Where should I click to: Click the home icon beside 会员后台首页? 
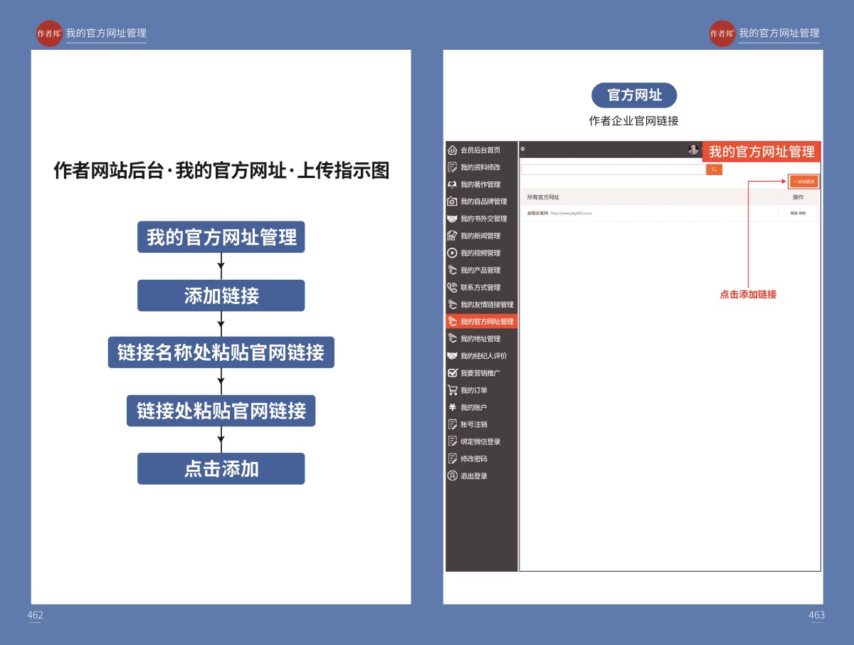pyautogui.click(x=452, y=150)
